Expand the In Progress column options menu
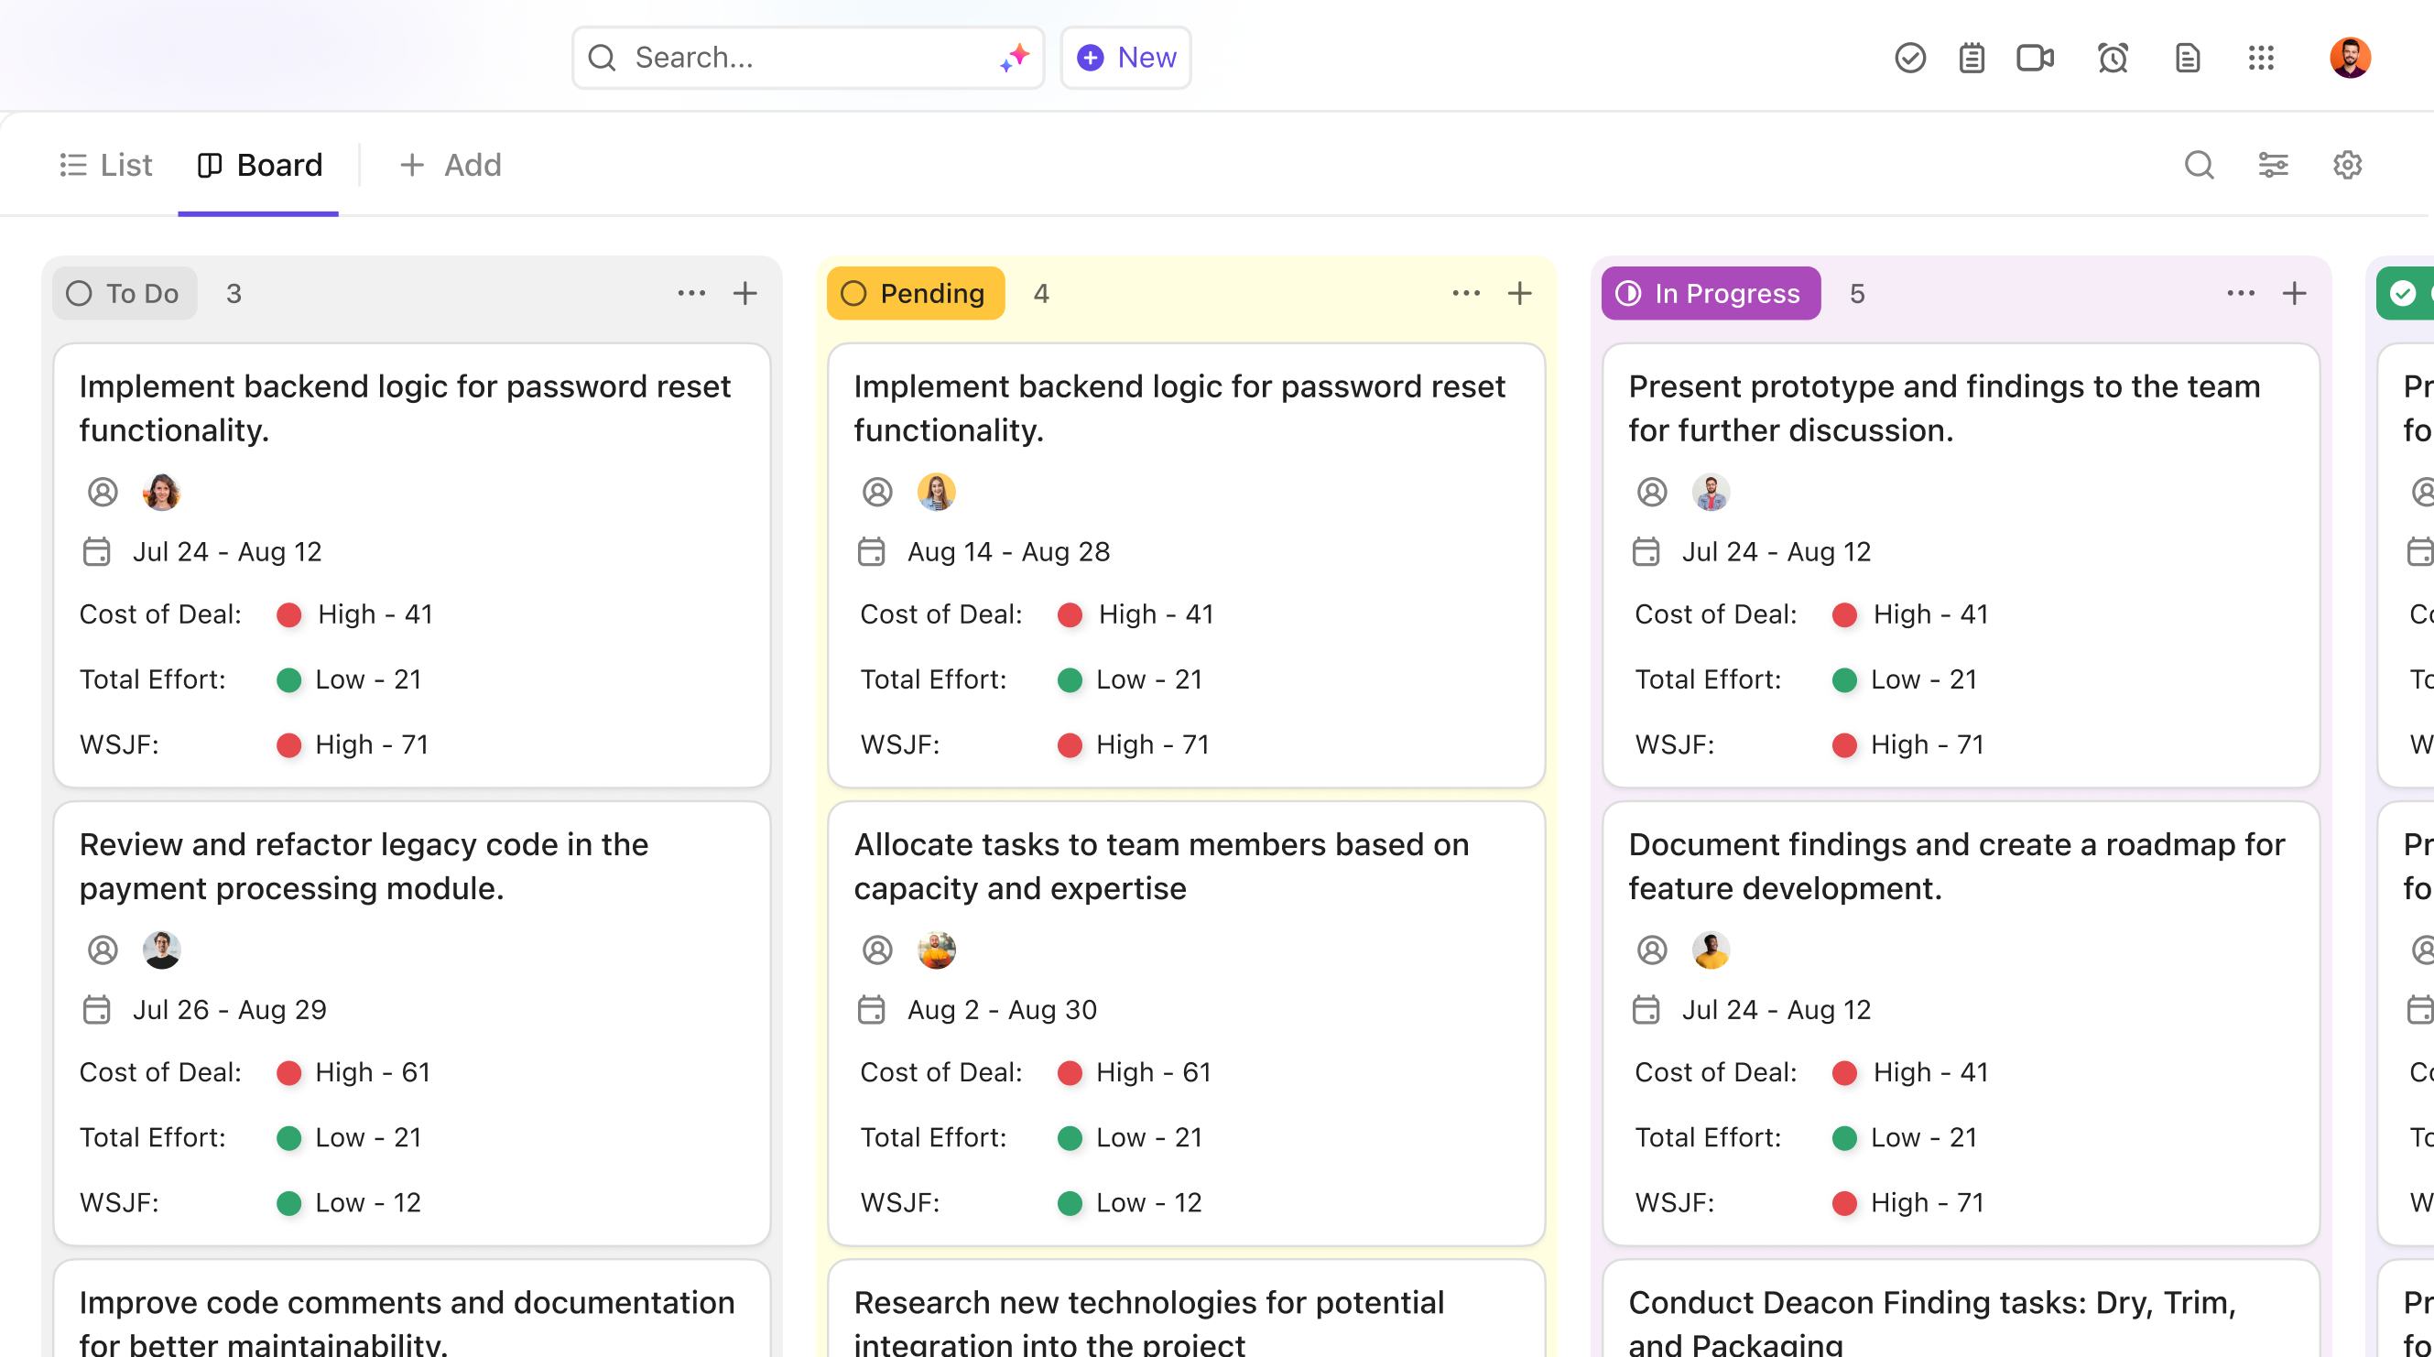 [x=2240, y=292]
